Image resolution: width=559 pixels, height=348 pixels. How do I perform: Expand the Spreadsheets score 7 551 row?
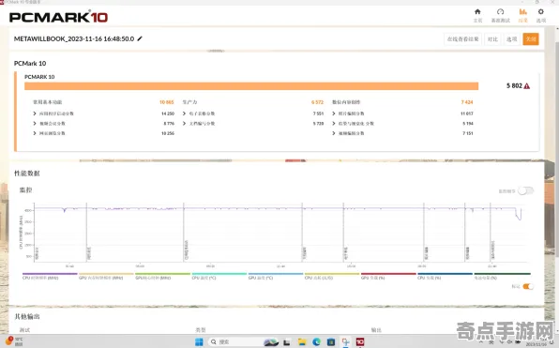252,113
